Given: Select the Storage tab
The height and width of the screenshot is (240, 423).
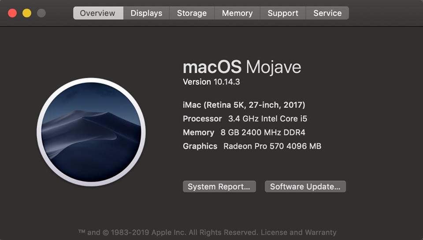Looking at the screenshot, I should [x=192, y=13].
